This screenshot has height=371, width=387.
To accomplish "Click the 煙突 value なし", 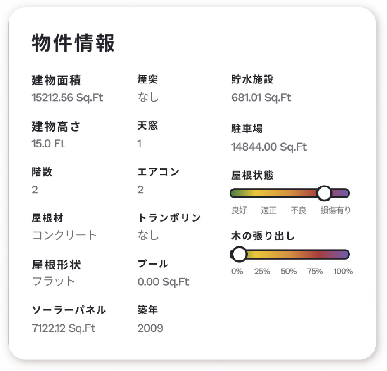I will (x=148, y=97).
